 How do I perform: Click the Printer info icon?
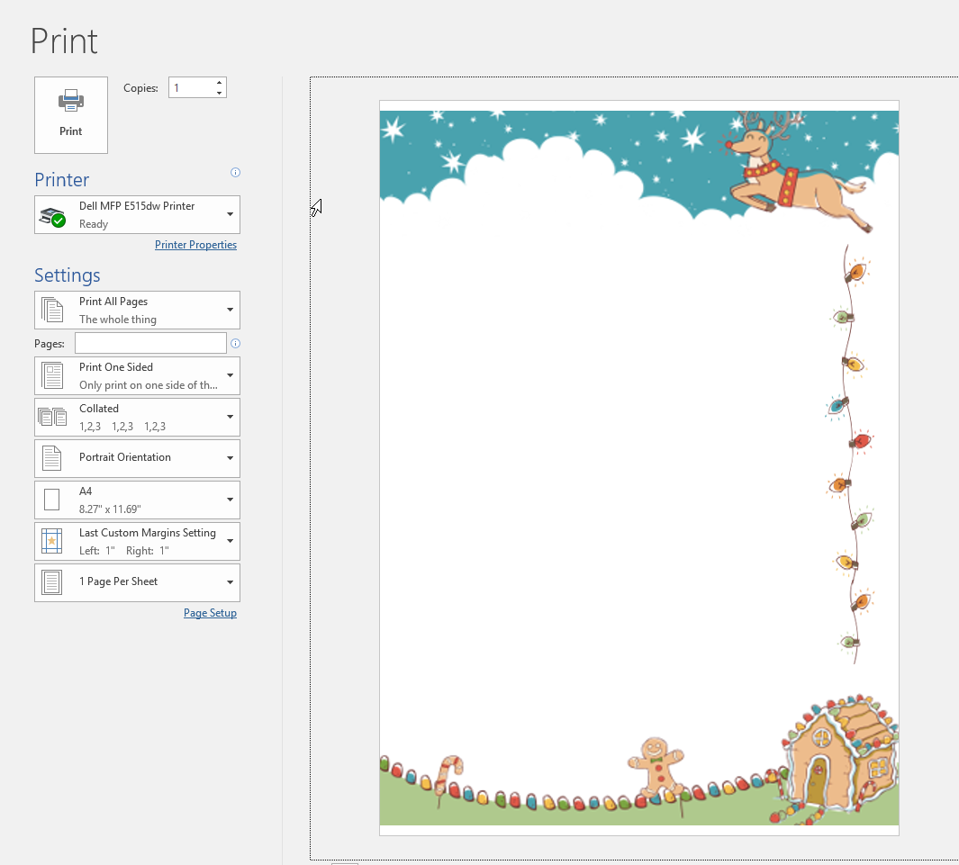[236, 172]
